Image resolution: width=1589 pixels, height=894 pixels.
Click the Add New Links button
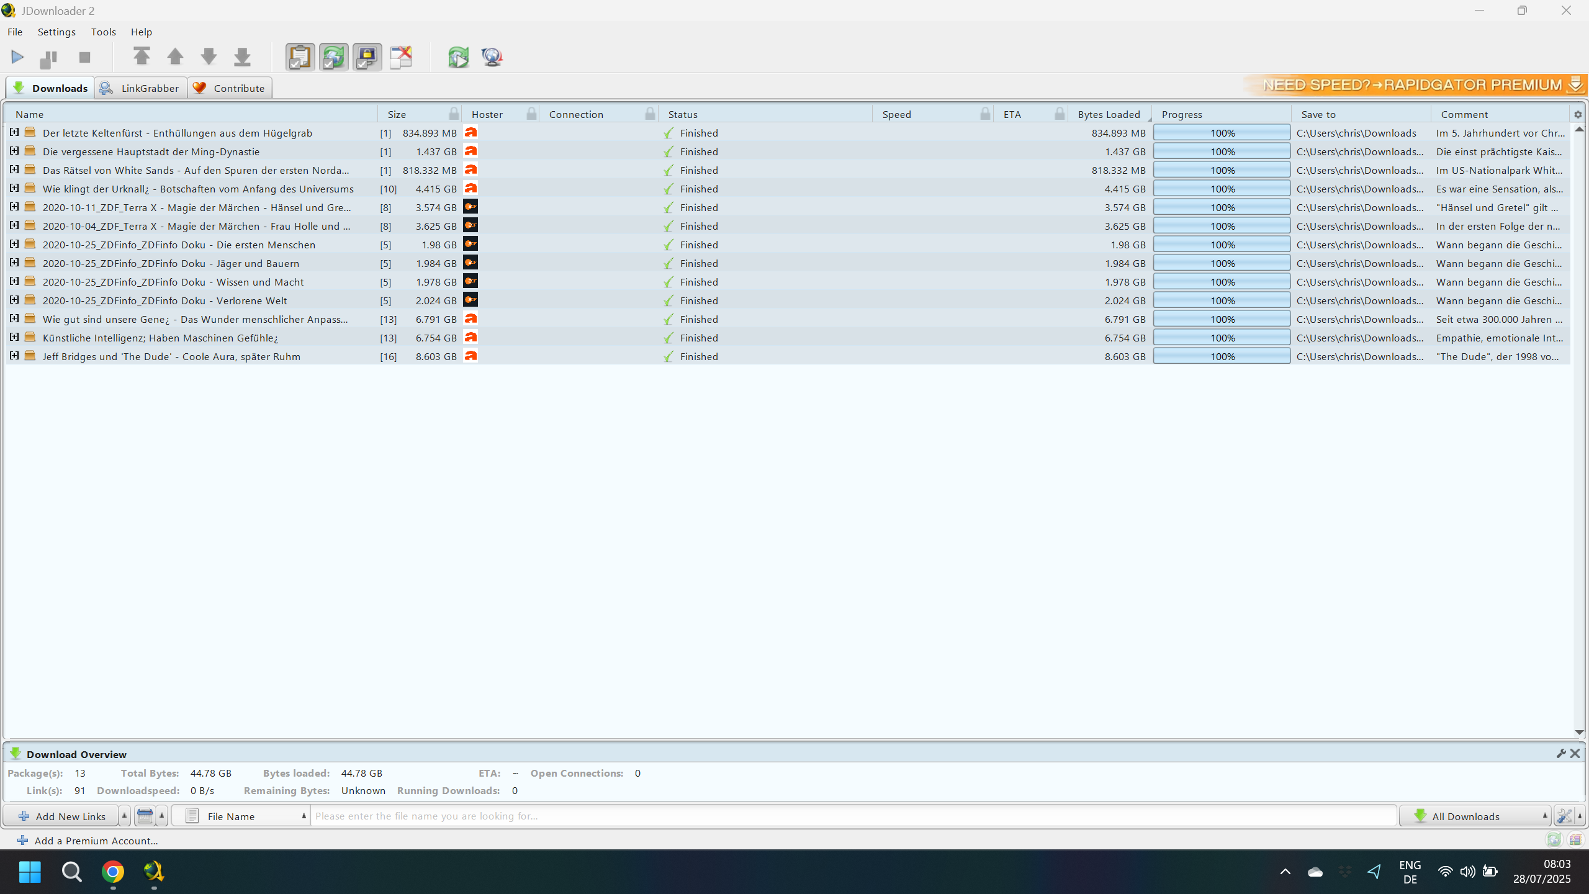coord(61,816)
